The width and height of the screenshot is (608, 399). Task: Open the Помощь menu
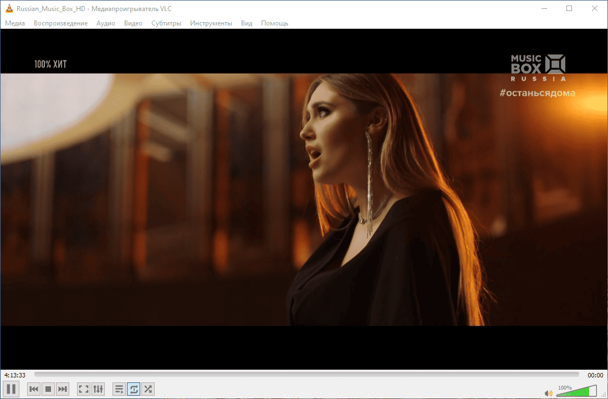pyautogui.click(x=274, y=23)
